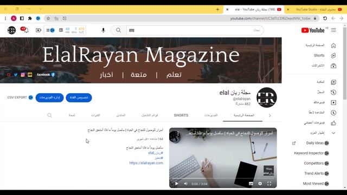Open Competitors tool
The height and width of the screenshot is (195, 347).
tap(316, 163)
